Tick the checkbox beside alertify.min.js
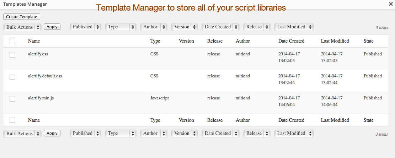 click(x=12, y=99)
